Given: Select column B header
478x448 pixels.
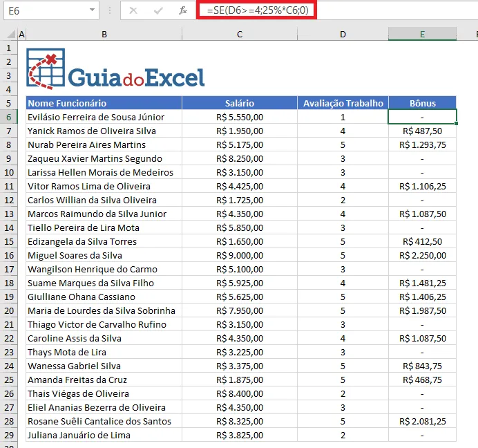Looking at the screenshot, I should [104, 34].
